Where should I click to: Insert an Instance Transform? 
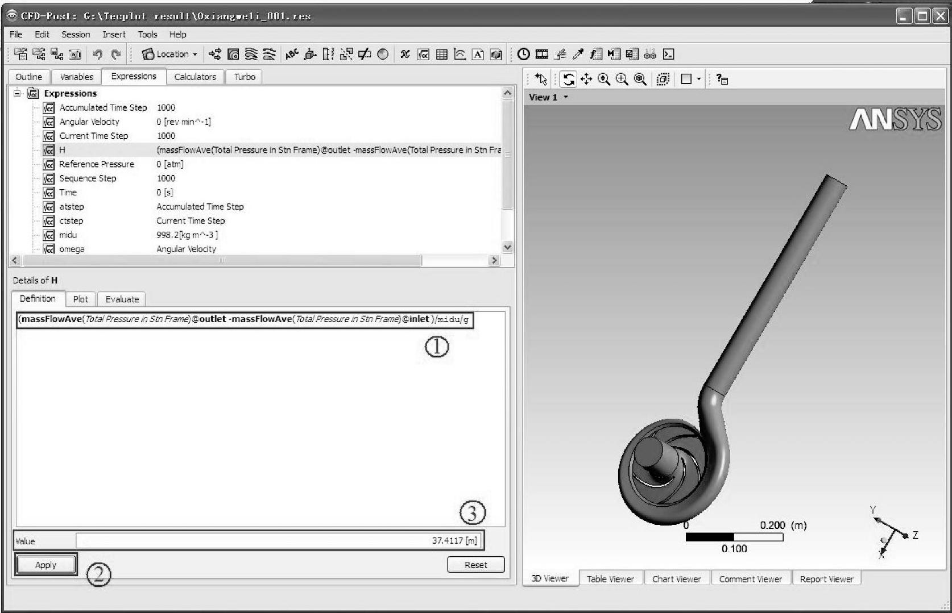click(346, 55)
